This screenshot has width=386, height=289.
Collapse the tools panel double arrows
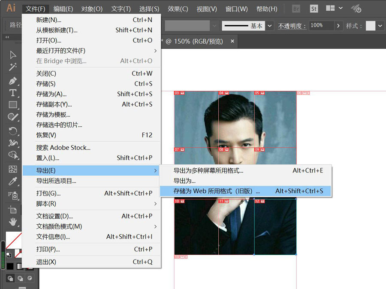click(x=7, y=37)
